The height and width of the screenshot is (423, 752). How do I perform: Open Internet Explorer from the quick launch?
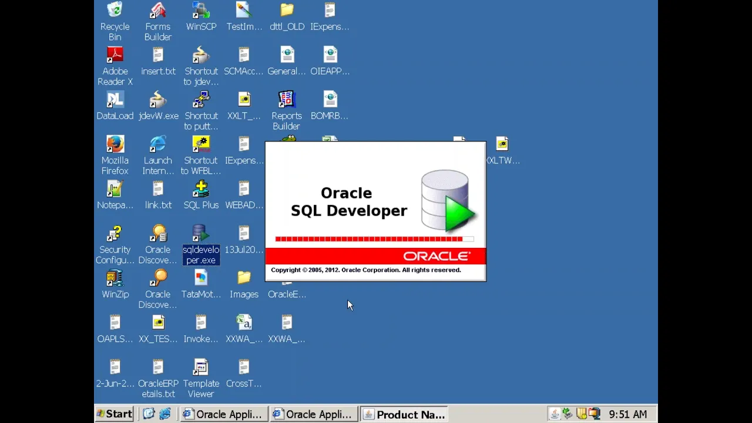point(165,414)
